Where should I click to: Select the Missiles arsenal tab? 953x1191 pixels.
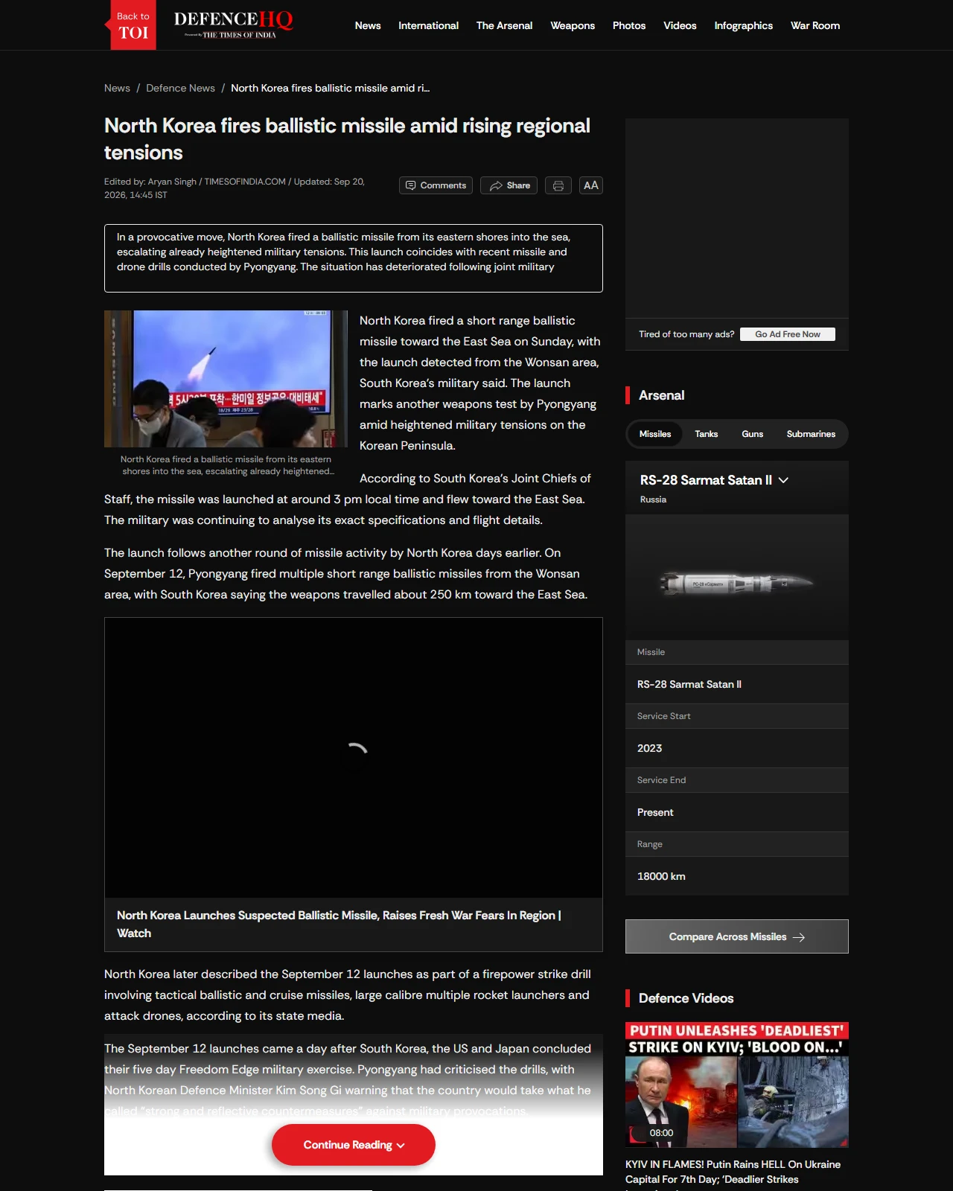pyautogui.click(x=655, y=434)
